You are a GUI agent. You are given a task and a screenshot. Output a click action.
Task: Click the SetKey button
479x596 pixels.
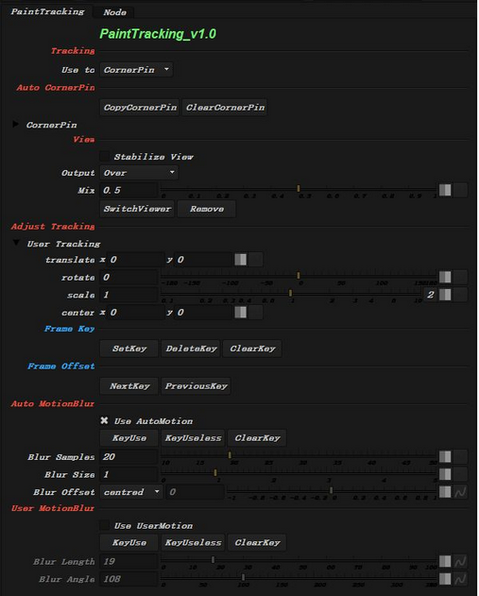pos(129,349)
